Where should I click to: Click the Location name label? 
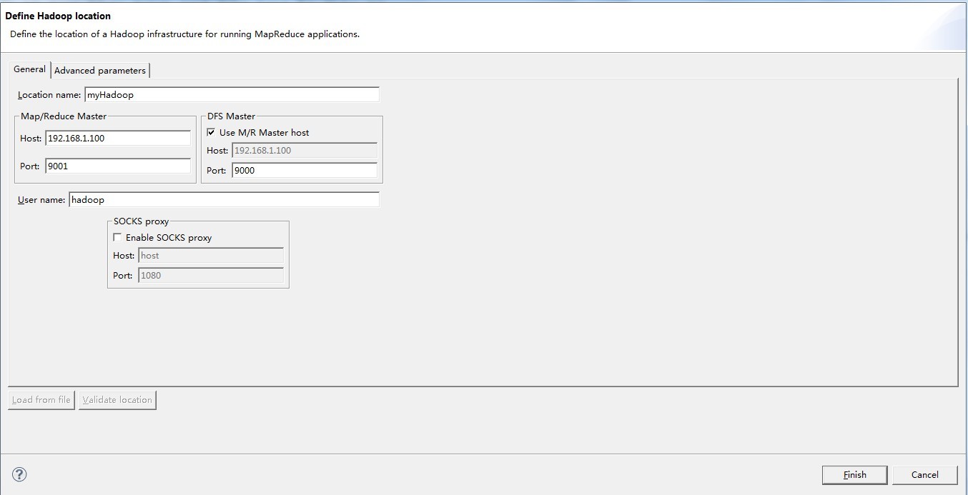pos(49,95)
